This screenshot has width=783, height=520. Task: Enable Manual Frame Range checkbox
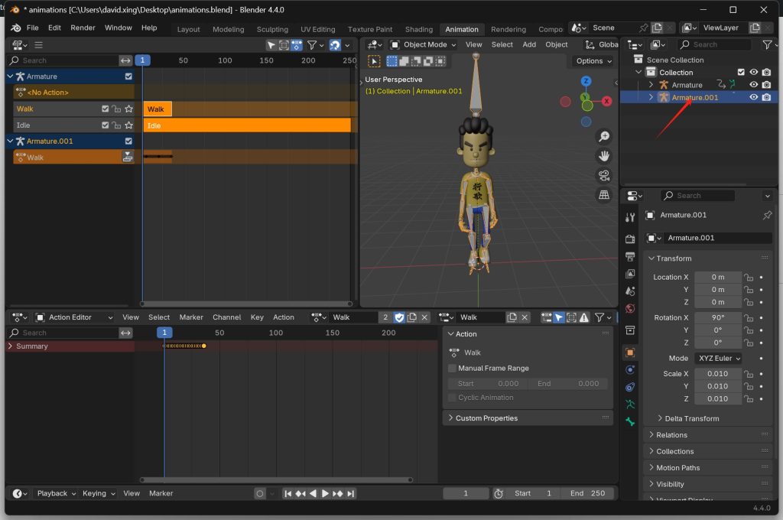[x=453, y=368]
